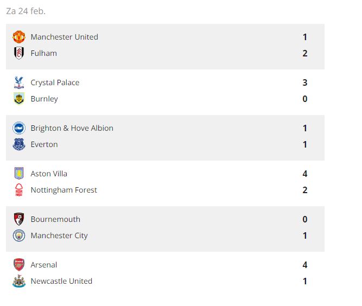Click the Za 24 feb. date header

26,11
